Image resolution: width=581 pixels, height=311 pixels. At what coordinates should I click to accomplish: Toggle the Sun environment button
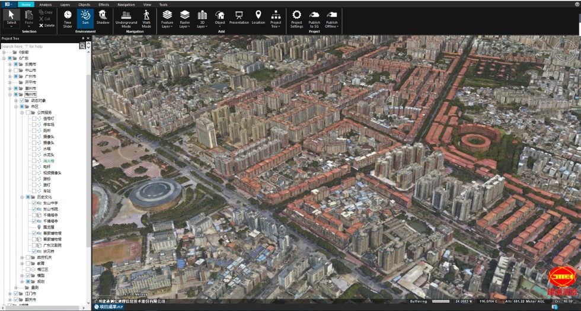pos(85,18)
